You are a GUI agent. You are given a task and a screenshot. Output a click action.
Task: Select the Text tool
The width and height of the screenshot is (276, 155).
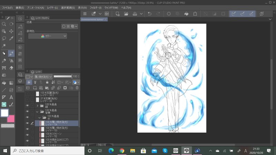(11, 97)
